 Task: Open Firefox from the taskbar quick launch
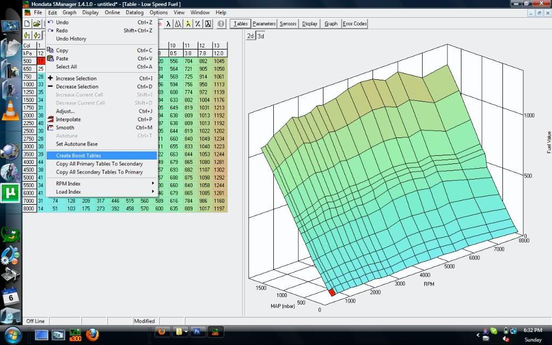[x=92, y=335]
